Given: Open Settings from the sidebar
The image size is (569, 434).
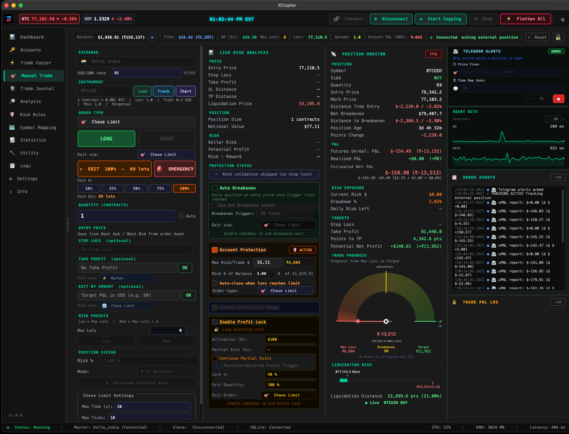Looking at the screenshot, I should 27,179.
